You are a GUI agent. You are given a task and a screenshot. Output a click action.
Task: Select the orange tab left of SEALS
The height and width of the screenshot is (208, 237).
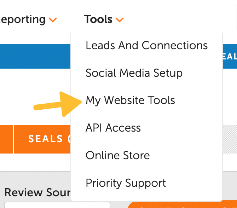pos(6,139)
